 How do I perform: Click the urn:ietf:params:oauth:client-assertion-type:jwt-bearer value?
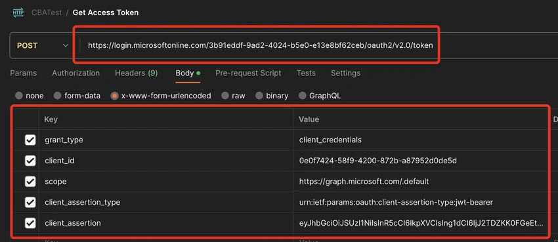point(396,203)
